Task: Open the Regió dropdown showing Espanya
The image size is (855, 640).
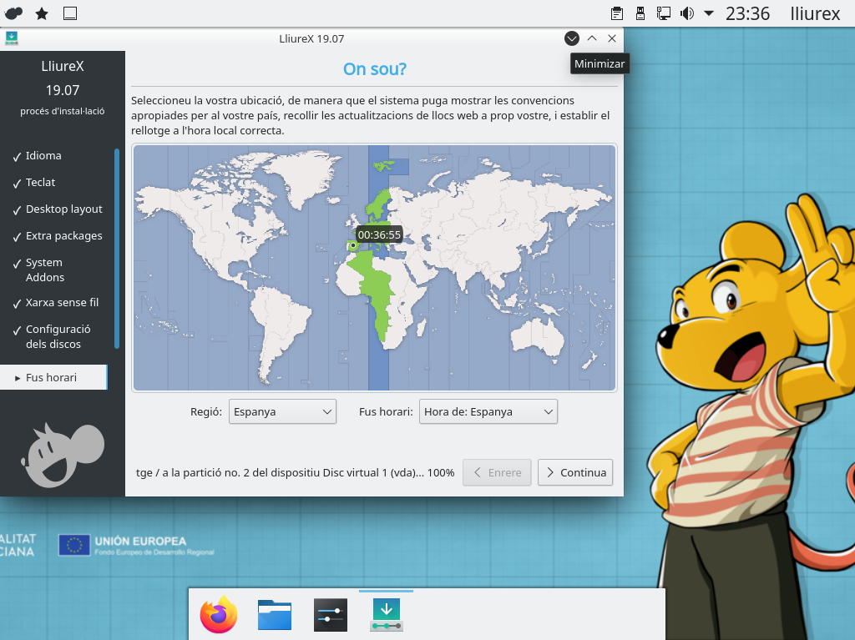Action: click(x=282, y=411)
